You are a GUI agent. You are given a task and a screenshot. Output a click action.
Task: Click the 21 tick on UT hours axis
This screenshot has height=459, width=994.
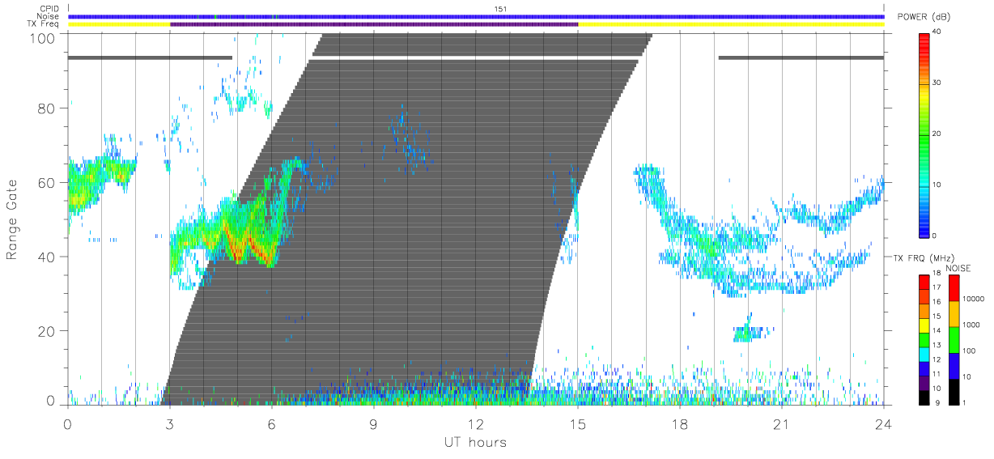click(x=782, y=424)
